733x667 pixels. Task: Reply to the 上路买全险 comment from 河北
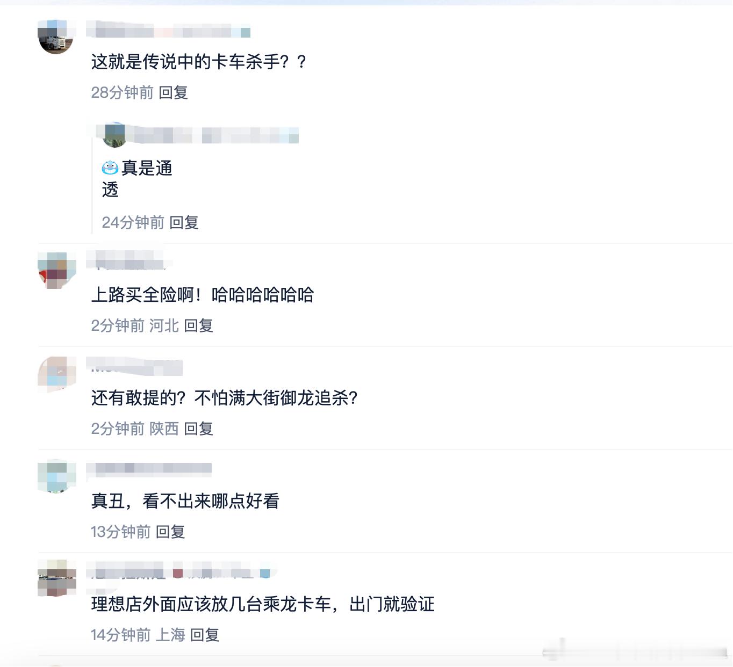pyautogui.click(x=198, y=325)
